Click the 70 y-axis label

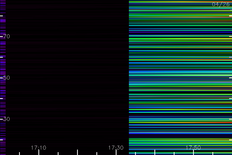tap(6, 36)
